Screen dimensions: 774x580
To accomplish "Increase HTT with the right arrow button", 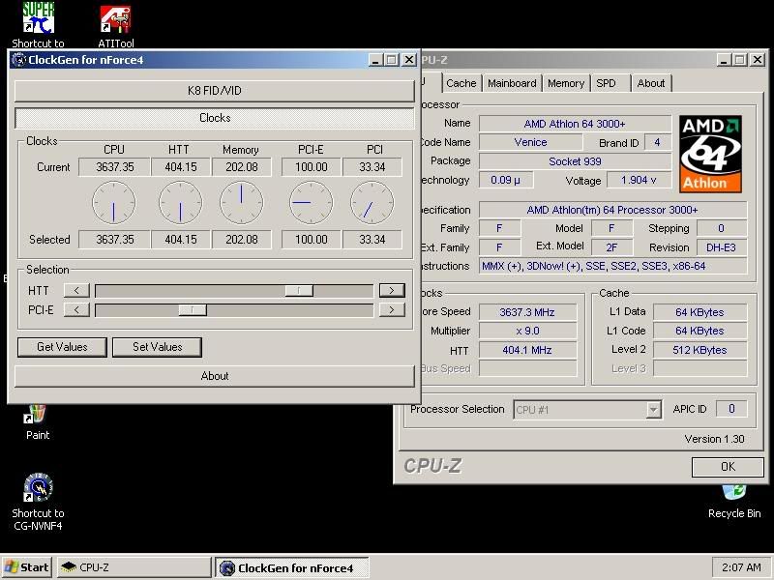I will [392, 291].
